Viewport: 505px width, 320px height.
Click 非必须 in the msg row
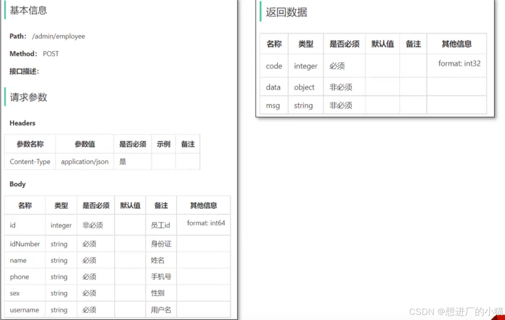[344, 105]
